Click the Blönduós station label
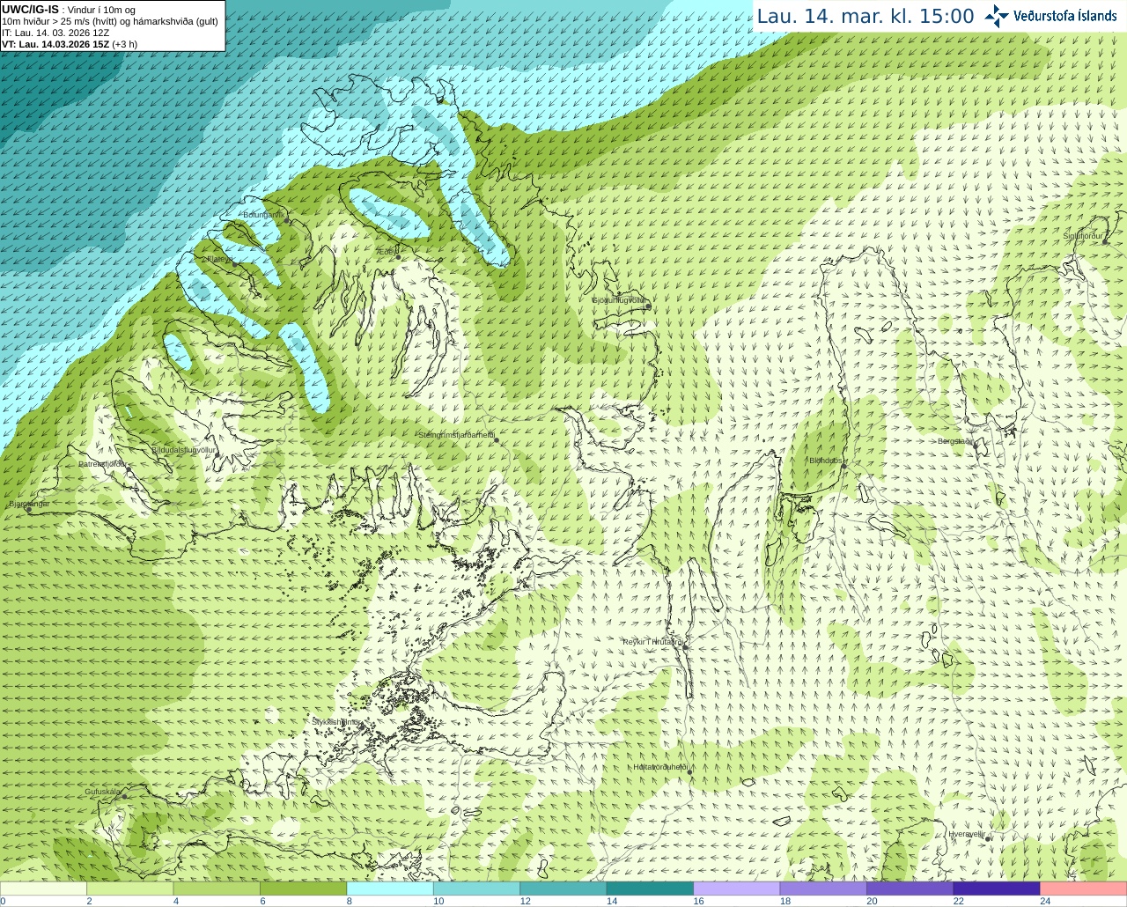1127x907 pixels. click(826, 461)
